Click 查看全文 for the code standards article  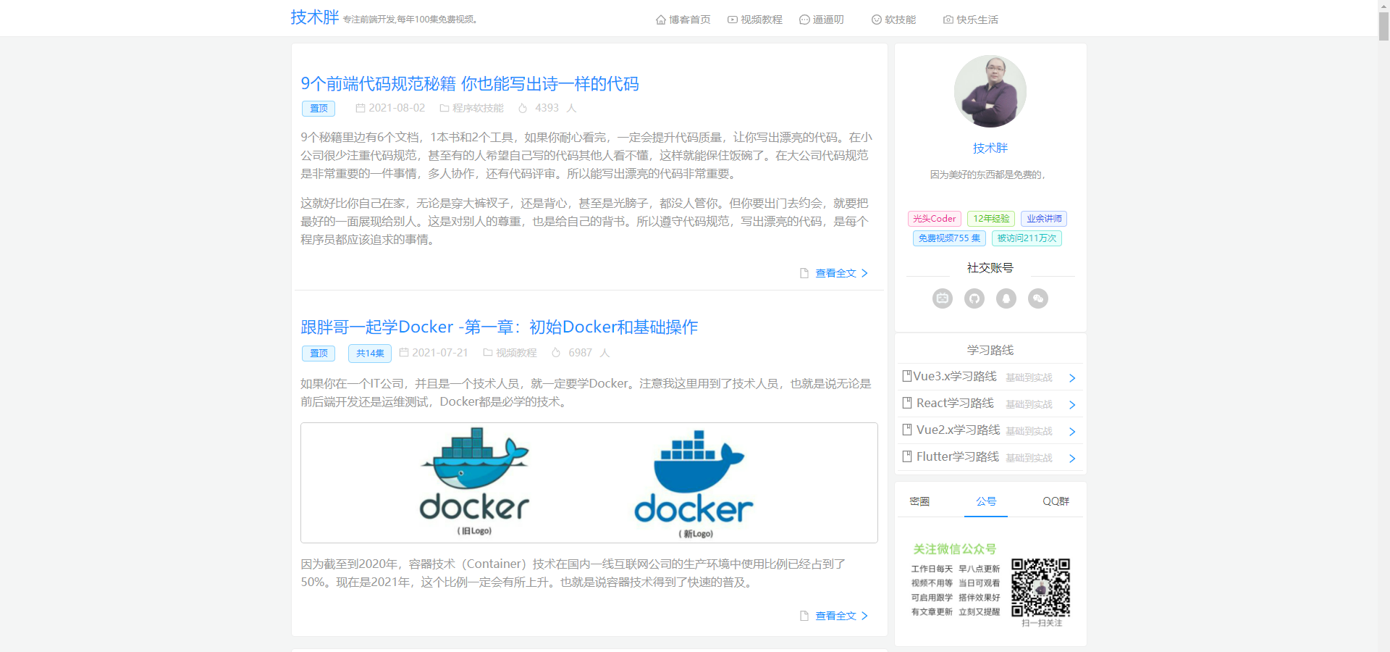[835, 273]
